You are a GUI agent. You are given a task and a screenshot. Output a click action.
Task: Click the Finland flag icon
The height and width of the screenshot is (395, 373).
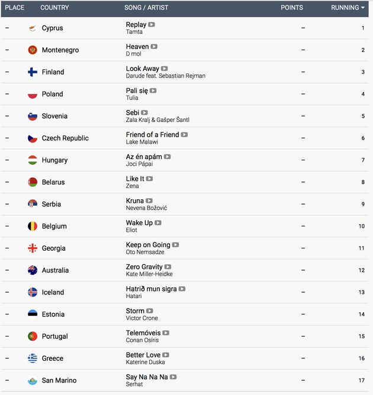tap(33, 72)
